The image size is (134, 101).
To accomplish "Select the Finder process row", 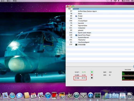I will click(100, 16).
